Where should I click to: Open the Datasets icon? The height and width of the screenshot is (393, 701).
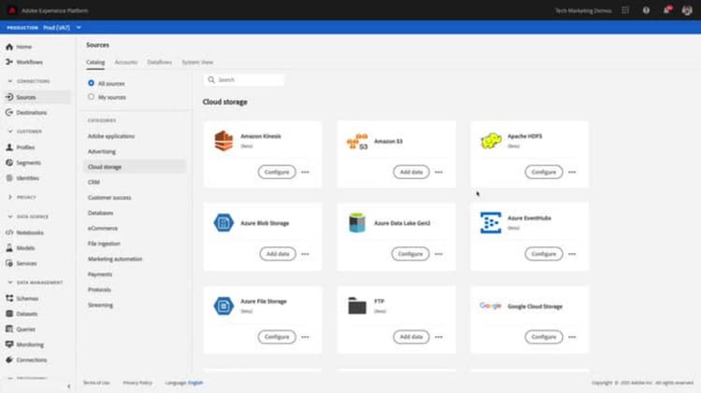[x=9, y=314]
